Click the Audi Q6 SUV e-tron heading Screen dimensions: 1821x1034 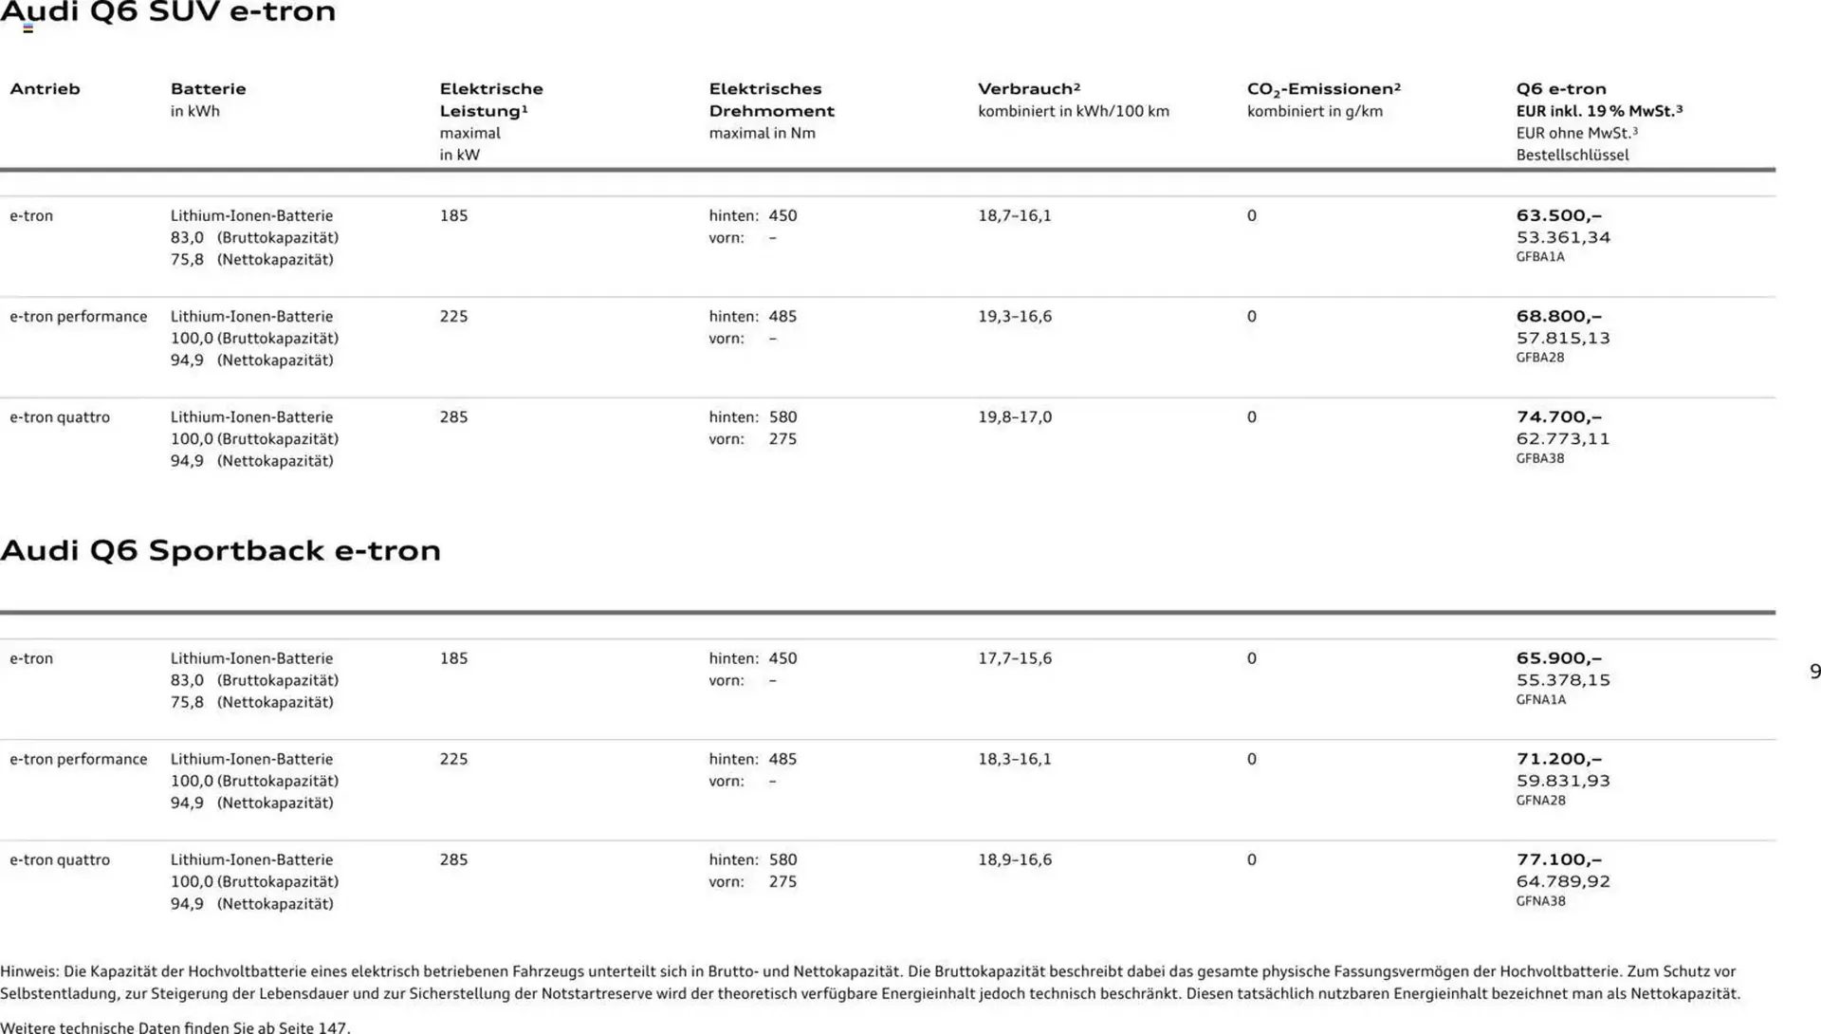(x=168, y=12)
